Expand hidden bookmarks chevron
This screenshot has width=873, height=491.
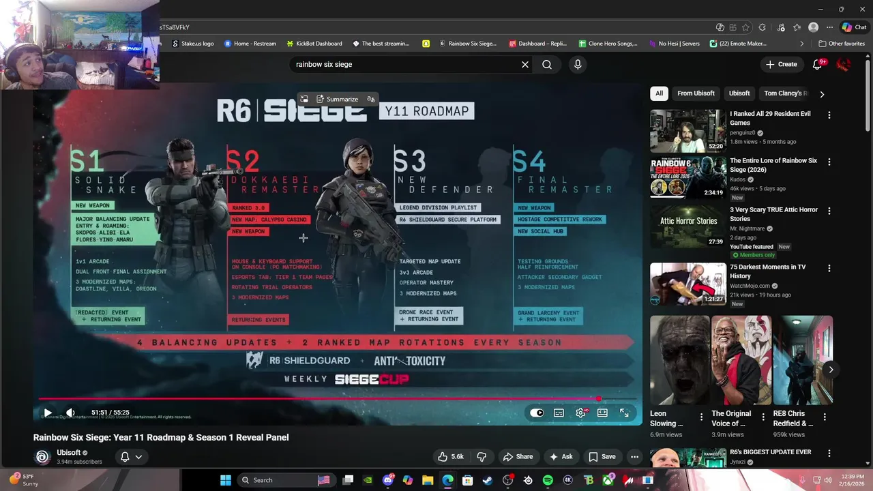click(x=802, y=44)
